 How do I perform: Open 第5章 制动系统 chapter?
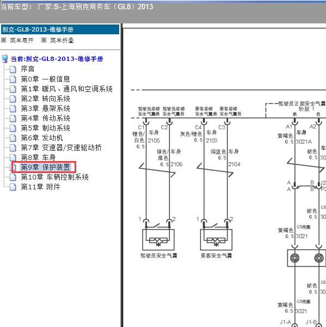(46, 128)
